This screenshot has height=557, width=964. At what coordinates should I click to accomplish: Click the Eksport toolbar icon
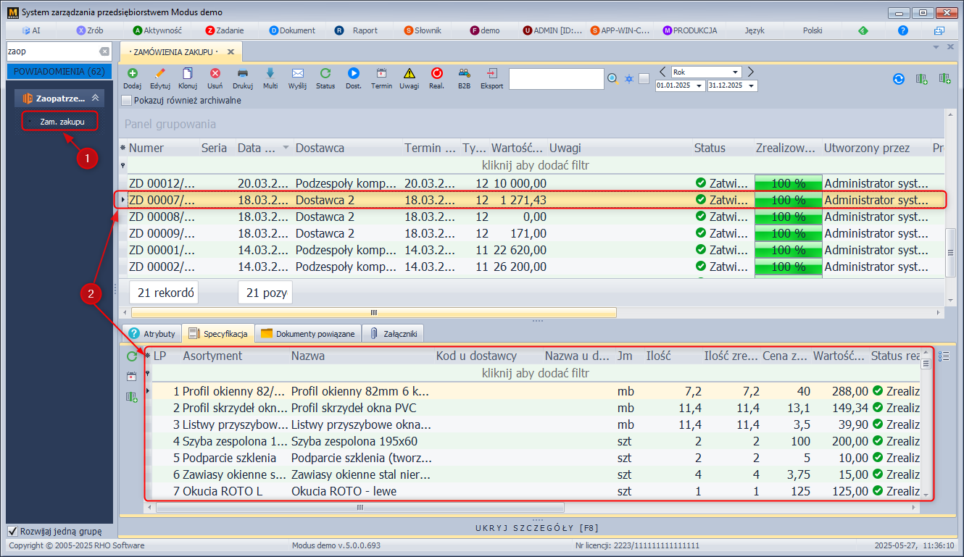click(491, 73)
